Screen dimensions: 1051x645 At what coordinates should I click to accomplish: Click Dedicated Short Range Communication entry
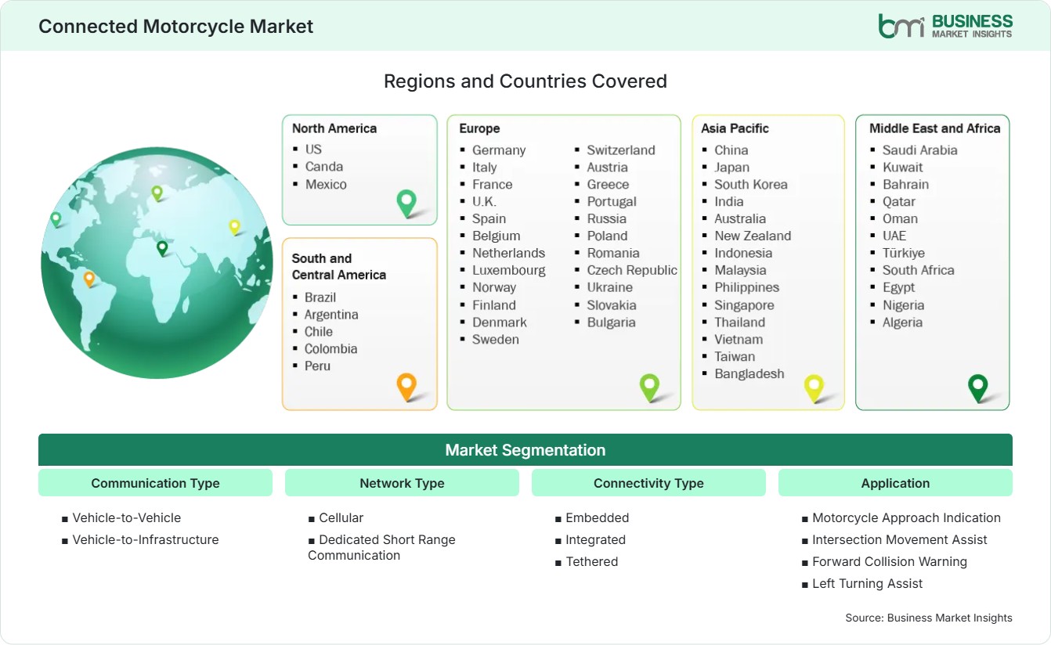[x=381, y=547]
